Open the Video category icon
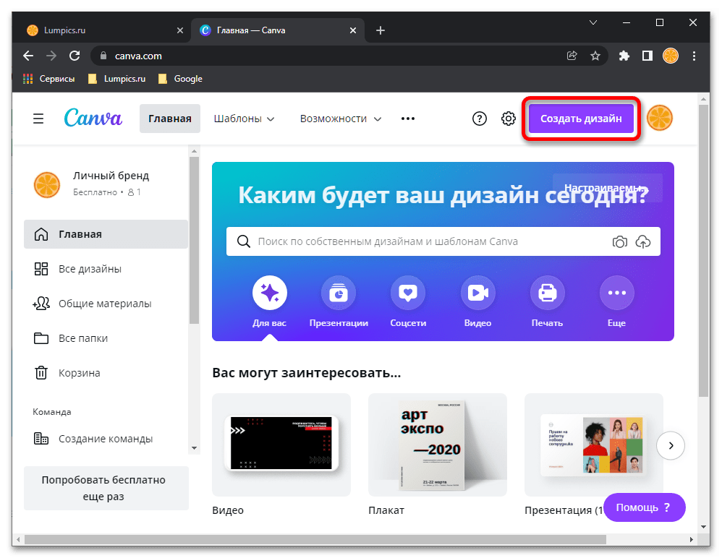Viewport: 722px width, 558px height. [477, 293]
